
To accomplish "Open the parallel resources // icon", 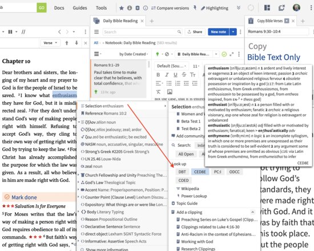I will [23, 32].
